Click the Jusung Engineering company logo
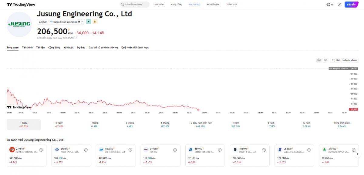This screenshot has height=175, width=364. point(19,24)
